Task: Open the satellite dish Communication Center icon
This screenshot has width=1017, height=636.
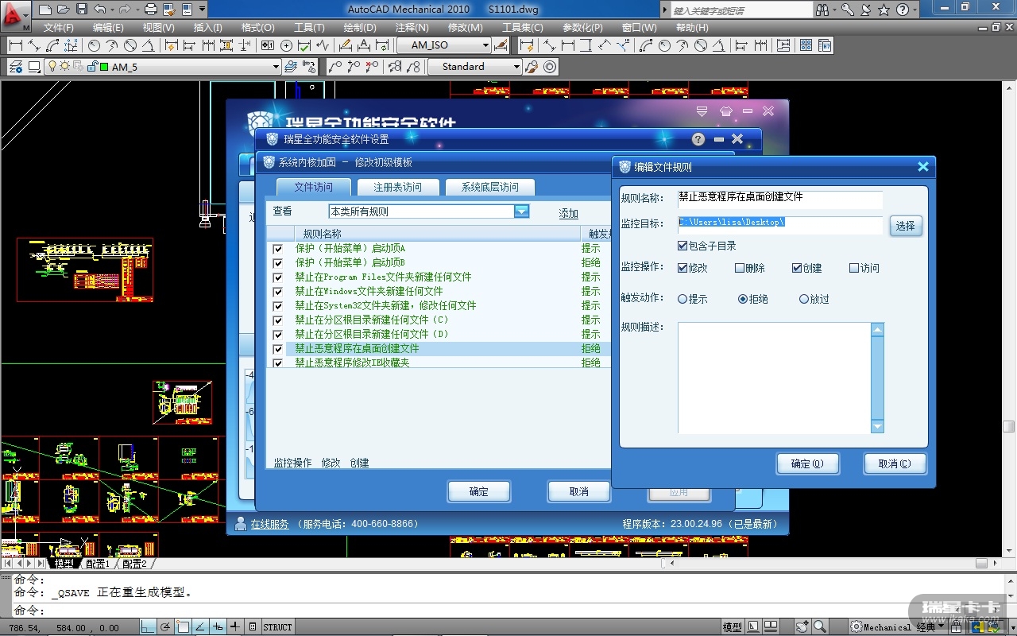Action: 866,10
